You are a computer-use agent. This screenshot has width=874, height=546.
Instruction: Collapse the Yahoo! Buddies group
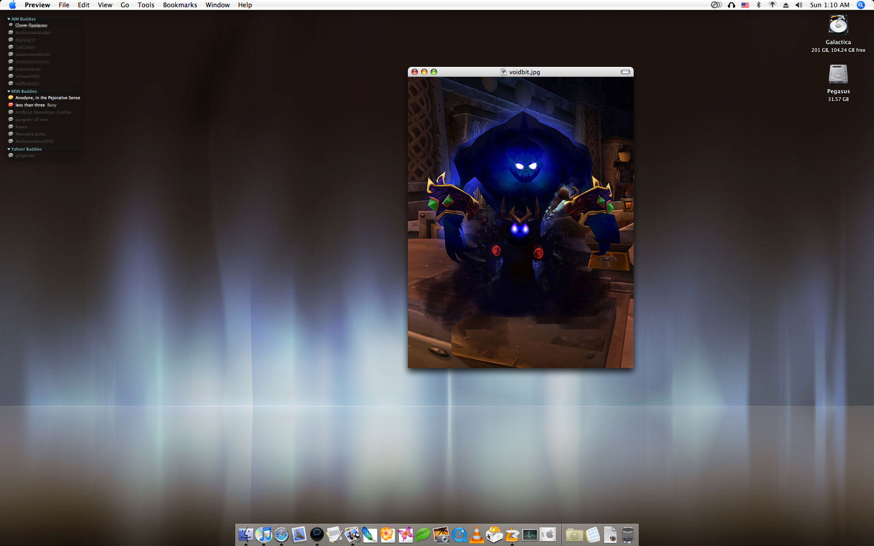9,149
